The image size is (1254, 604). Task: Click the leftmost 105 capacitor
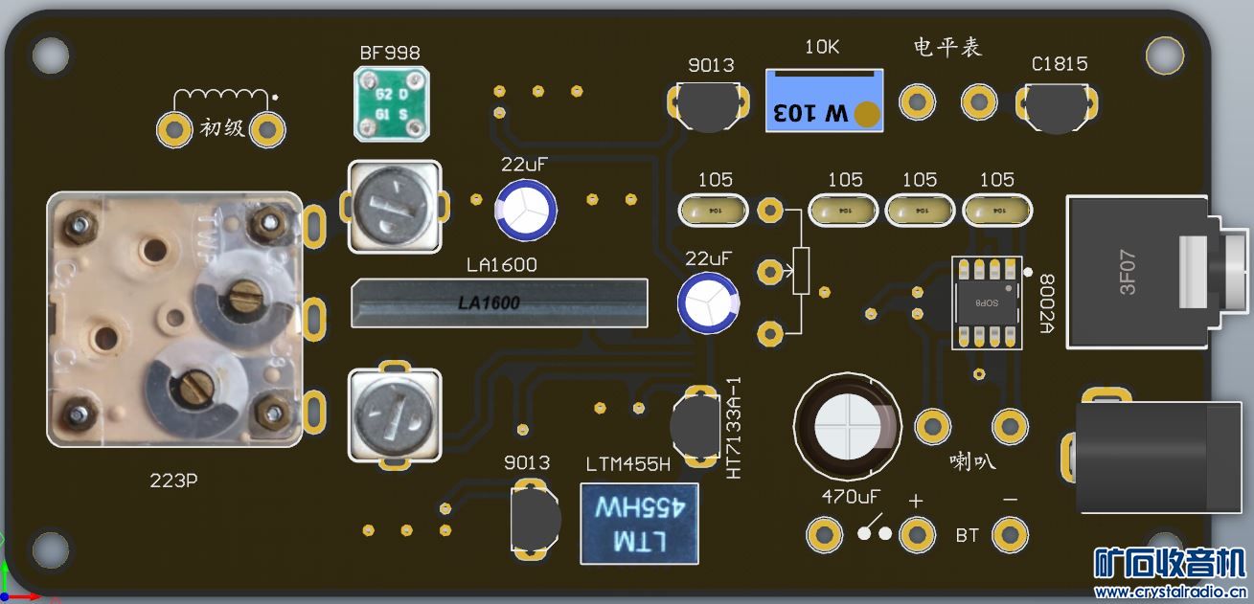(715, 210)
